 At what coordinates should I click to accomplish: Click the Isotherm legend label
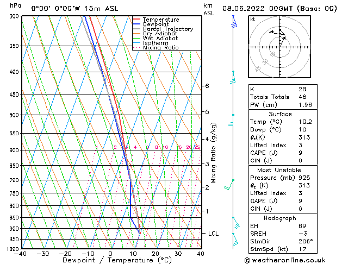[x=156, y=43]
